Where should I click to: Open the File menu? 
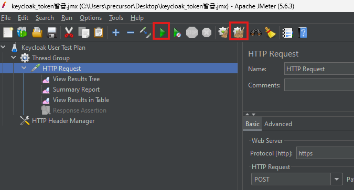[x=6, y=18]
